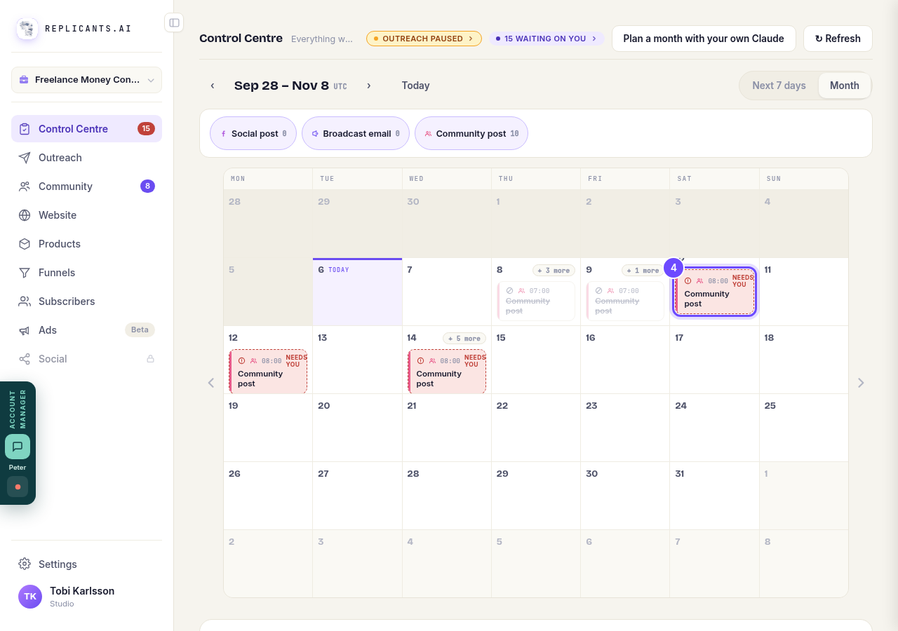This screenshot has height=631, width=898.
Task: Click the calendar's left side chevron
Action: [211, 383]
